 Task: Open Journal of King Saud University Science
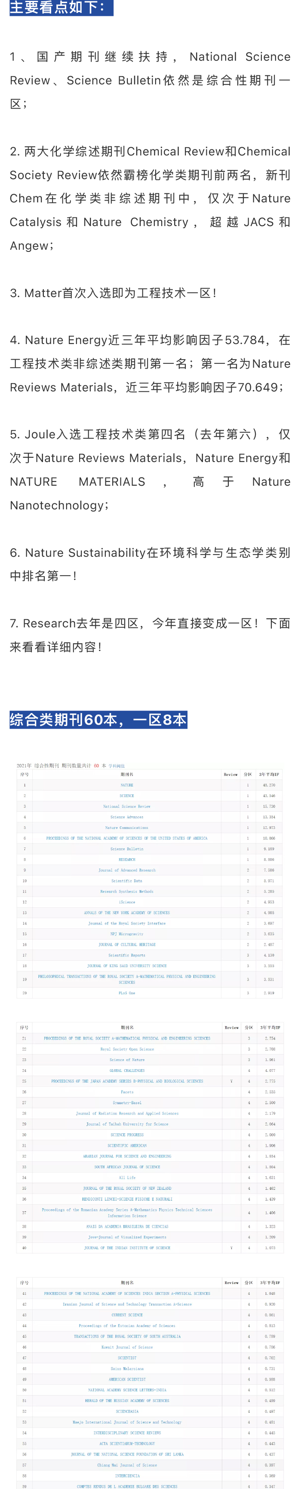pyautogui.click(x=126, y=966)
